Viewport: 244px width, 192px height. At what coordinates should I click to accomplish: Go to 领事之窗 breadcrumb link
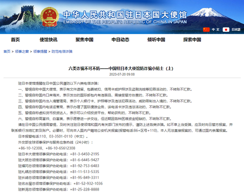point(22,52)
